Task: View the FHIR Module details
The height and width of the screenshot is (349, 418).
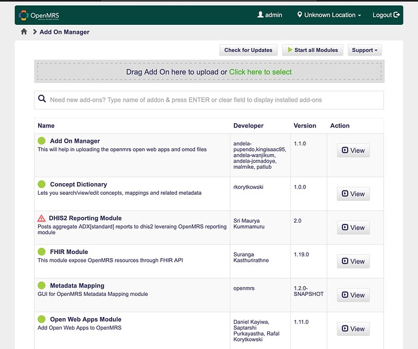Action: [x=353, y=261]
